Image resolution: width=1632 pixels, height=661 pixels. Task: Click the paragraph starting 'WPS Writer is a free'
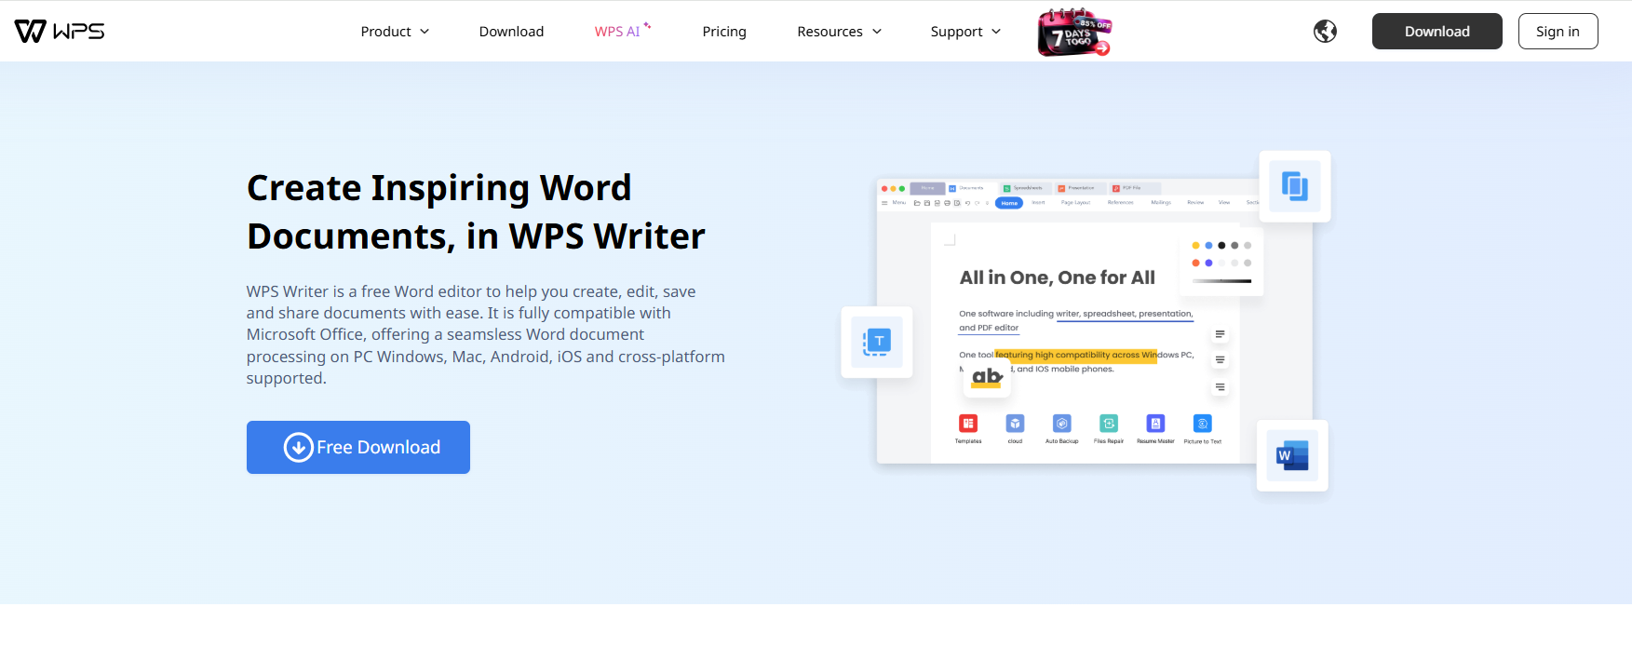[x=486, y=335]
